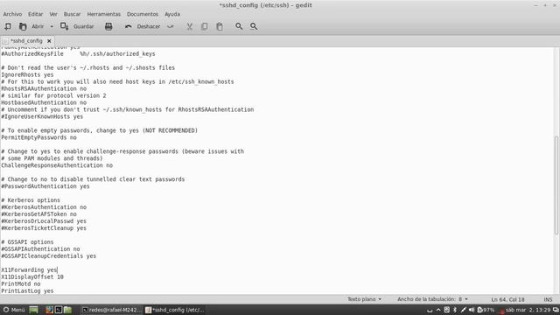560x315 pixels.
Task: Create a new document with toolbar icon
Action: pos(8,26)
